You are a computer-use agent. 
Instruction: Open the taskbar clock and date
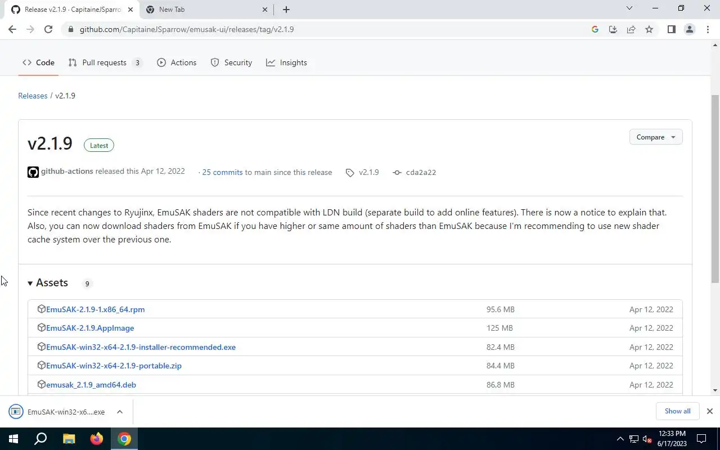point(672,439)
